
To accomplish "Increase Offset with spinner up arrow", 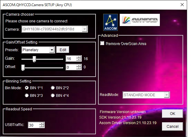I will (79, 66).
